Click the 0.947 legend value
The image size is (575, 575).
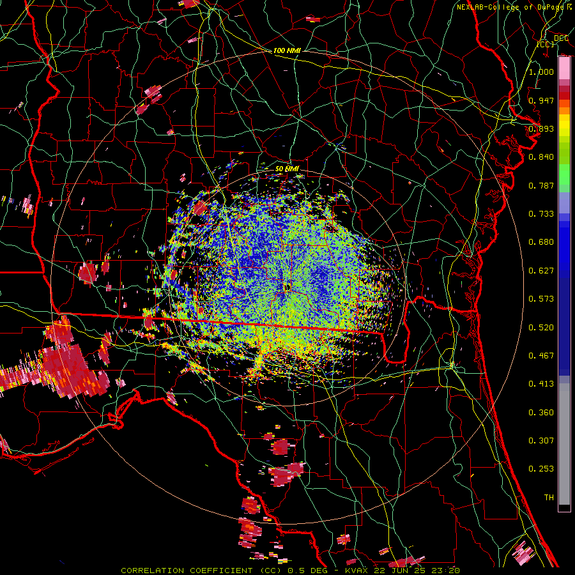541,100
